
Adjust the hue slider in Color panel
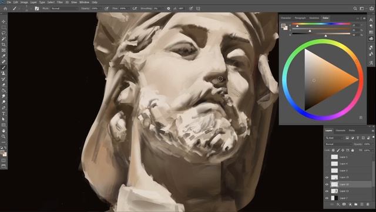click(321, 24)
